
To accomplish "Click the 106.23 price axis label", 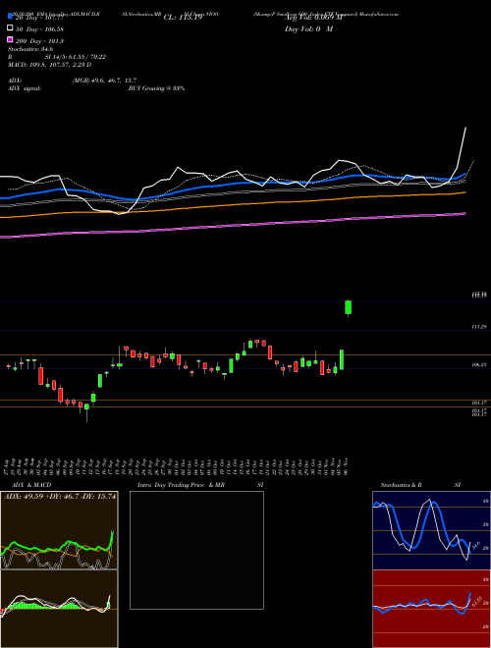I will [479, 365].
